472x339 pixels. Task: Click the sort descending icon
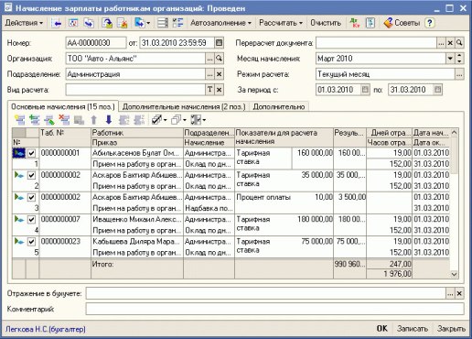(x=139, y=120)
